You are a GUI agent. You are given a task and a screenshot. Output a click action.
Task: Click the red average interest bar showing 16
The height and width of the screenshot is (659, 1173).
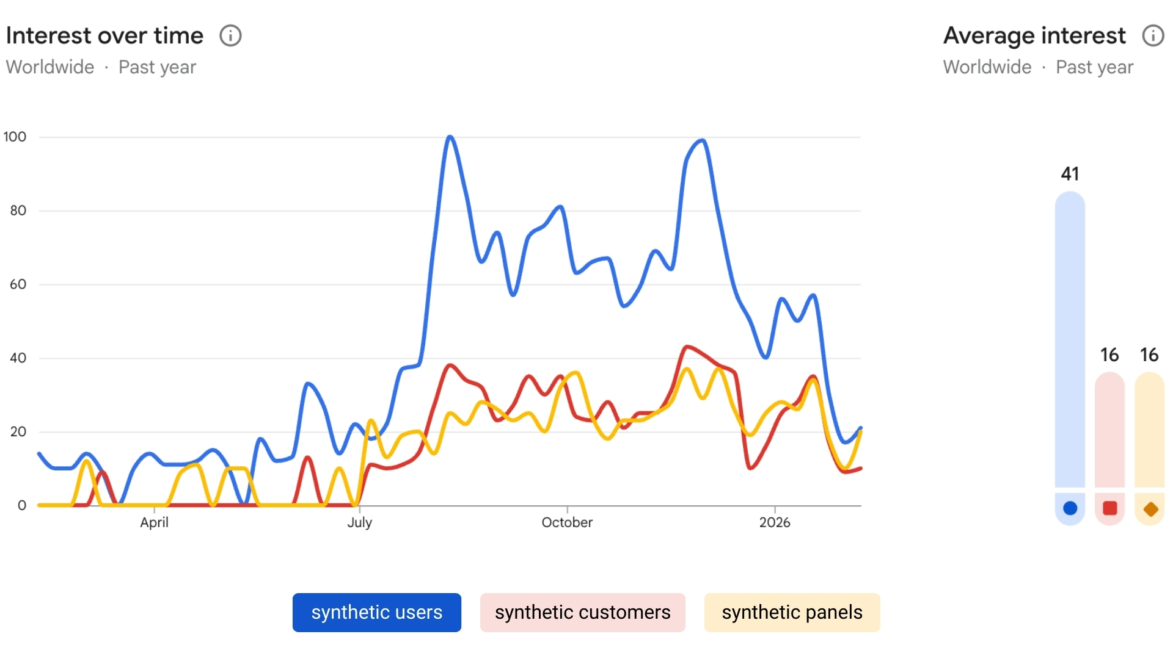click(x=1109, y=427)
